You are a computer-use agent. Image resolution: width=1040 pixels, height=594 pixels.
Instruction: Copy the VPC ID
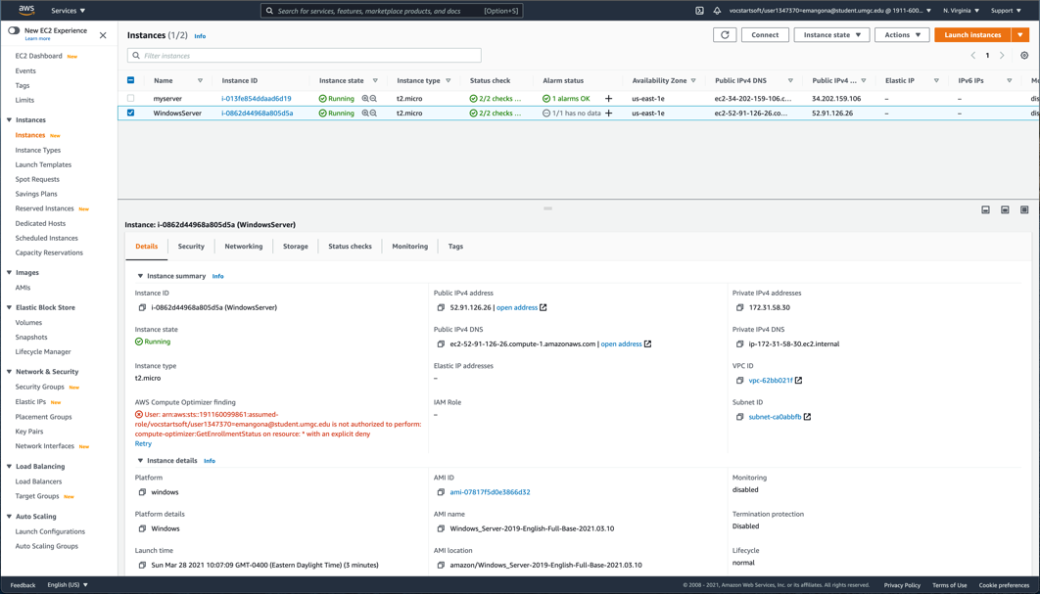(739, 381)
